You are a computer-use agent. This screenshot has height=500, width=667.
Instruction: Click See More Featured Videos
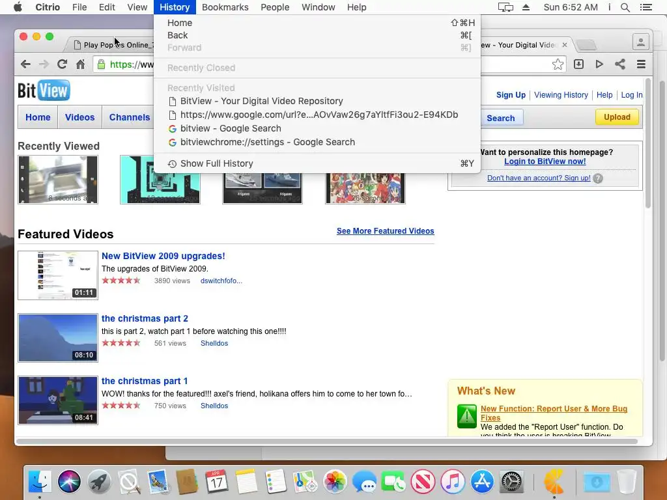pos(386,231)
